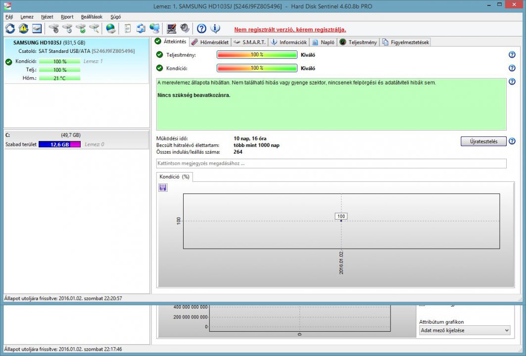Click the laptop with screwdriver configuration icon
The height and width of the screenshot is (356, 526).
pos(171,29)
